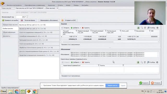
Task: Click the Пуск start button
Action: point(3,91)
